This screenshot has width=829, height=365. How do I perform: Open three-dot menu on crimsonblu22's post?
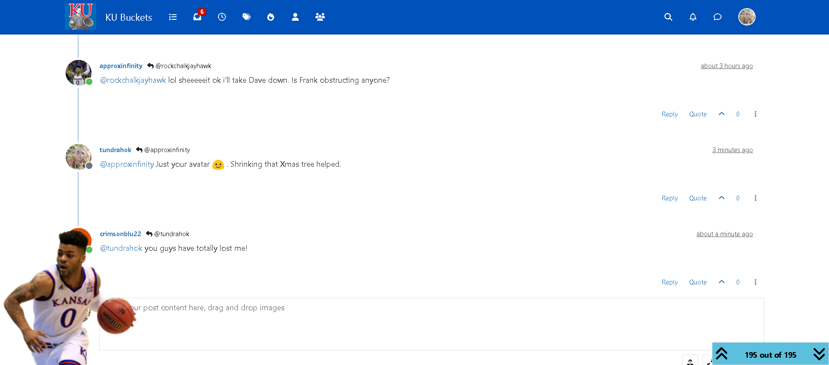755,282
